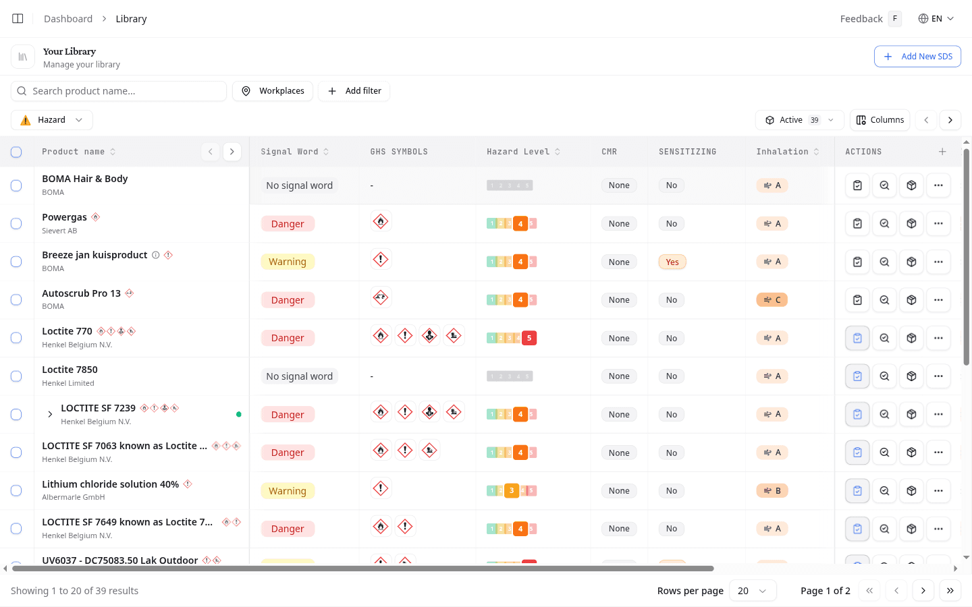The height and width of the screenshot is (607, 972).
Task: Sort by Signal Word column
Action: point(295,152)
